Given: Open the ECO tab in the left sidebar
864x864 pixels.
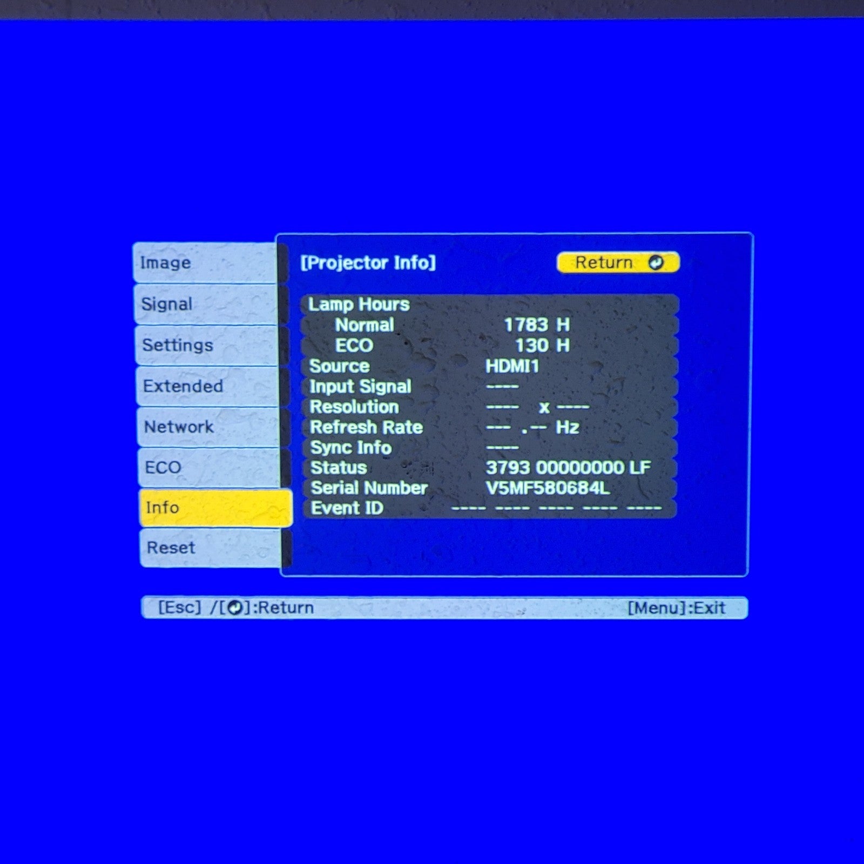Looking at the screenshot, I should click(210, 467).
